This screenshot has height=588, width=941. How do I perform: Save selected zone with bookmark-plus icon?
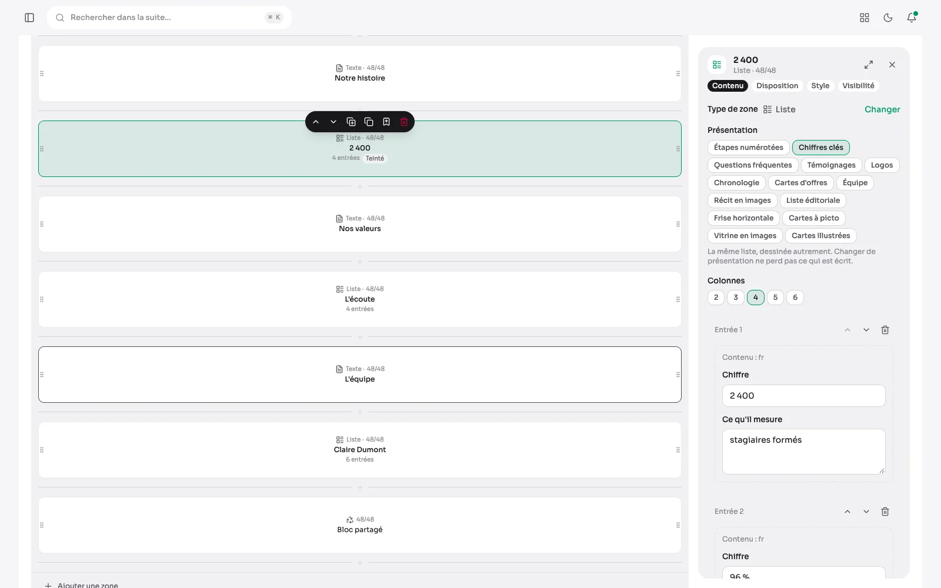[386, 122]
